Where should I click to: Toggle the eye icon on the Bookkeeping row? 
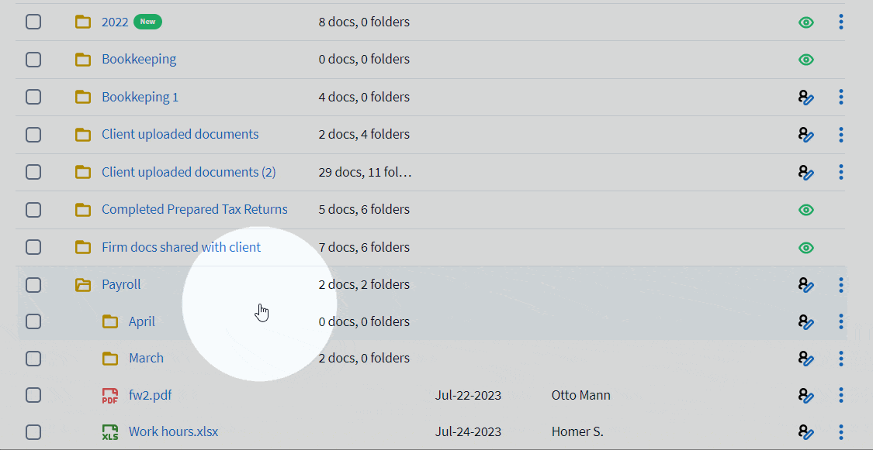click(x=806, y=60)
